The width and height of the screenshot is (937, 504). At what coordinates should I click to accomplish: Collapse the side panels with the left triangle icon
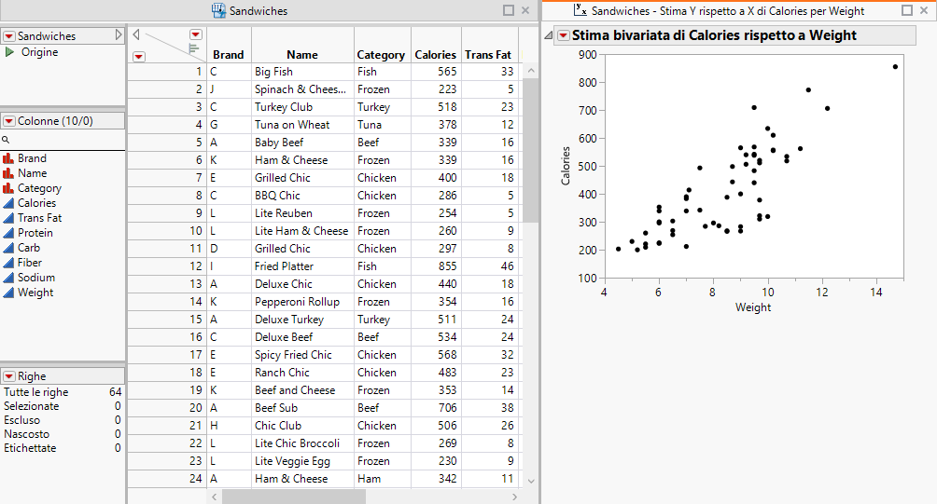click(136, 34)
